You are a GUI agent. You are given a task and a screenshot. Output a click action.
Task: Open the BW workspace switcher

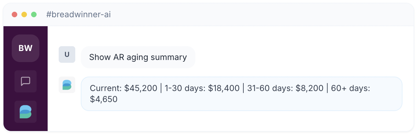tap(26, 48)
